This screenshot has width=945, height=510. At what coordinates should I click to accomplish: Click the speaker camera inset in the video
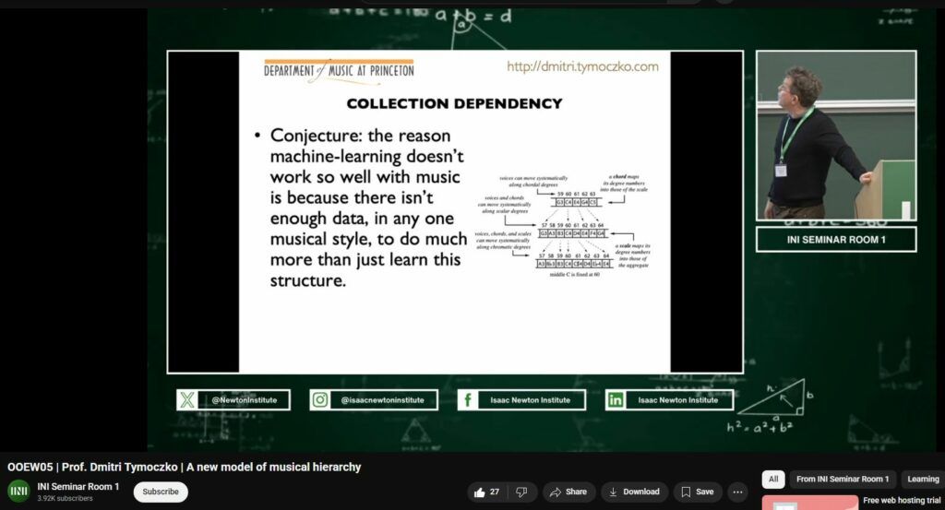[x=835, y=136]
